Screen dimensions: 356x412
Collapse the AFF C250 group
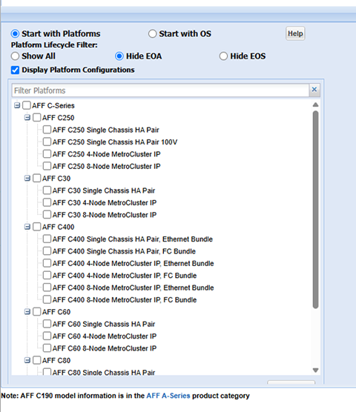point(27,118)
